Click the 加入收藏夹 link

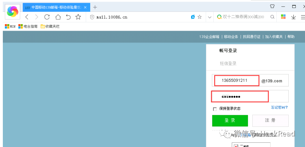click(274, 36)
